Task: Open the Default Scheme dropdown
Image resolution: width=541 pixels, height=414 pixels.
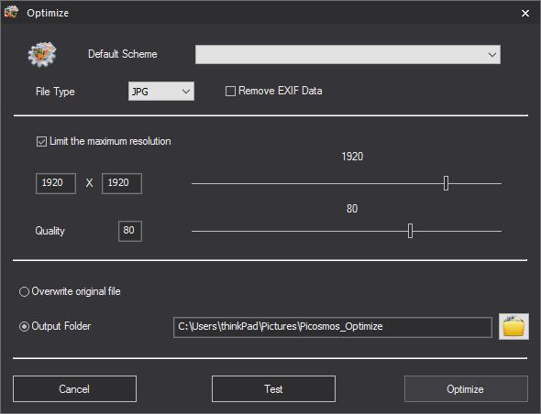Action: coord(348,54)
